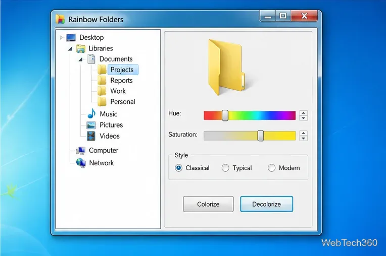This screenshot has height=256, width=386.
Task: Select the Personal folder label
Action: click(x=123, y=102)
